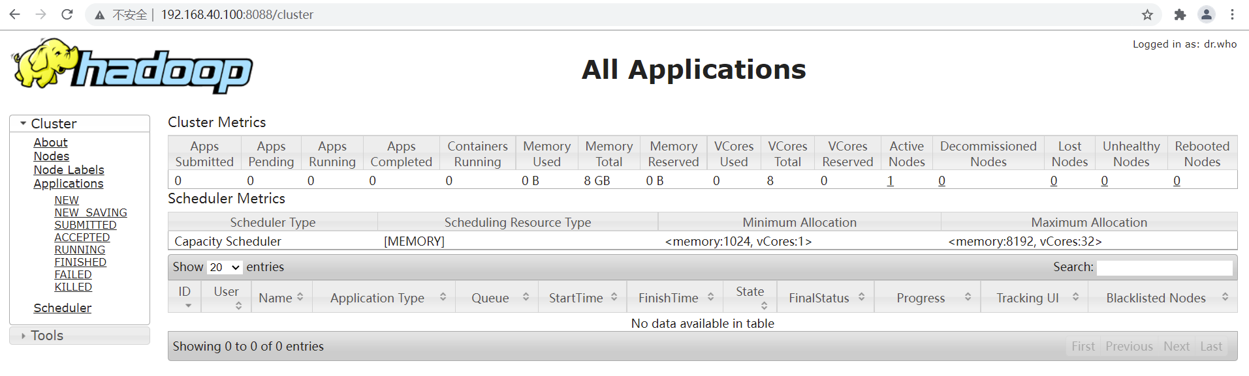
Task: Open the browser profile avatar icon
Action: [1207, 14]
